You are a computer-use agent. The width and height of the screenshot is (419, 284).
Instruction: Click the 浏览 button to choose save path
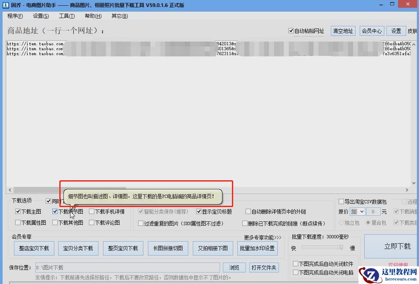click(x=234, y=267)
